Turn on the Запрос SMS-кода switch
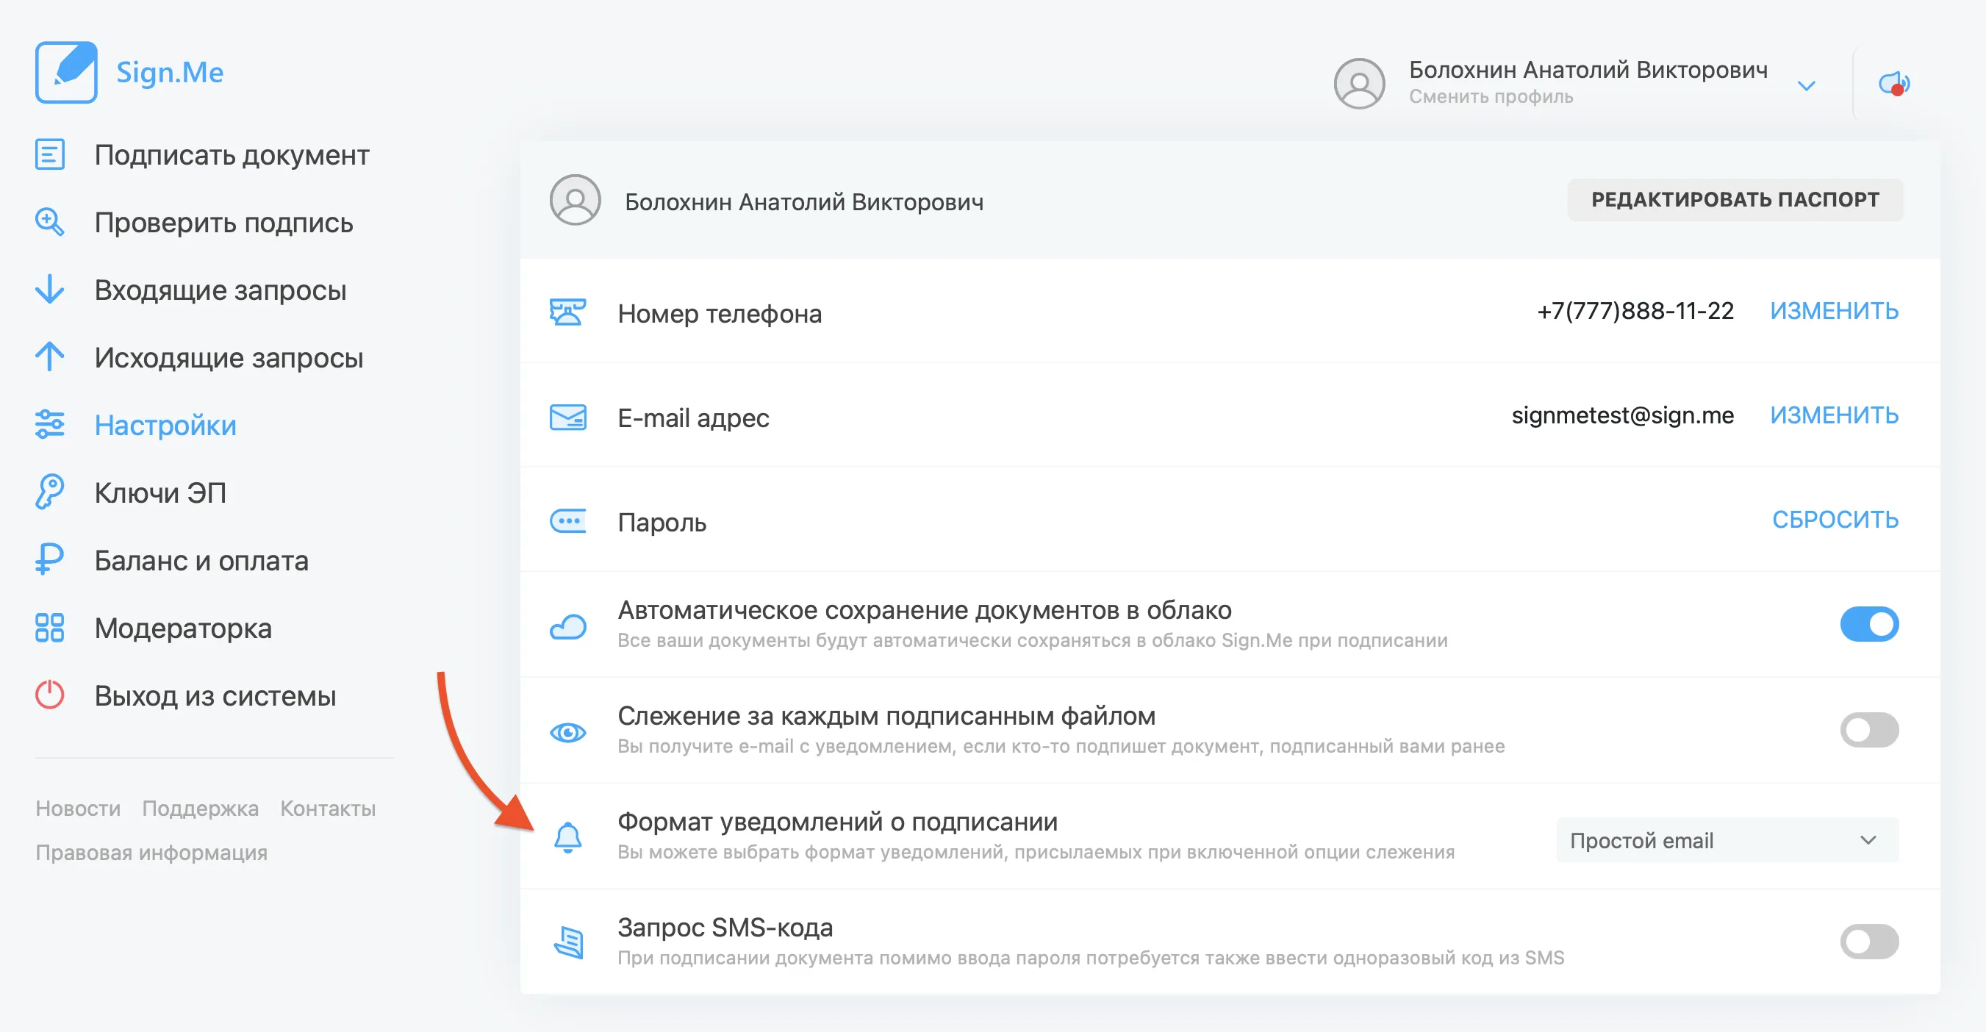This screenshot has height=1032, width=1986. point(1869,941)
